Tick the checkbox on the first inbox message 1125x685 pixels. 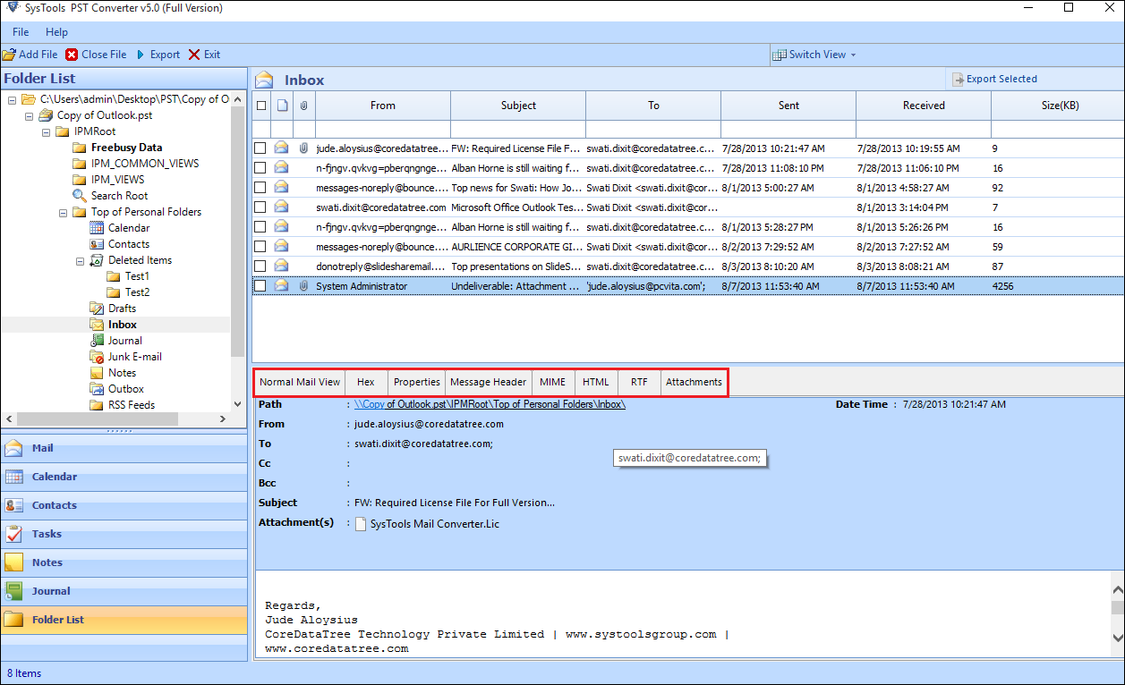point(260,148)
